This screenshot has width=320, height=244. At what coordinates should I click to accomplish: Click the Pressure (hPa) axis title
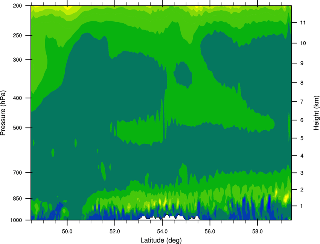coord(3,113)
